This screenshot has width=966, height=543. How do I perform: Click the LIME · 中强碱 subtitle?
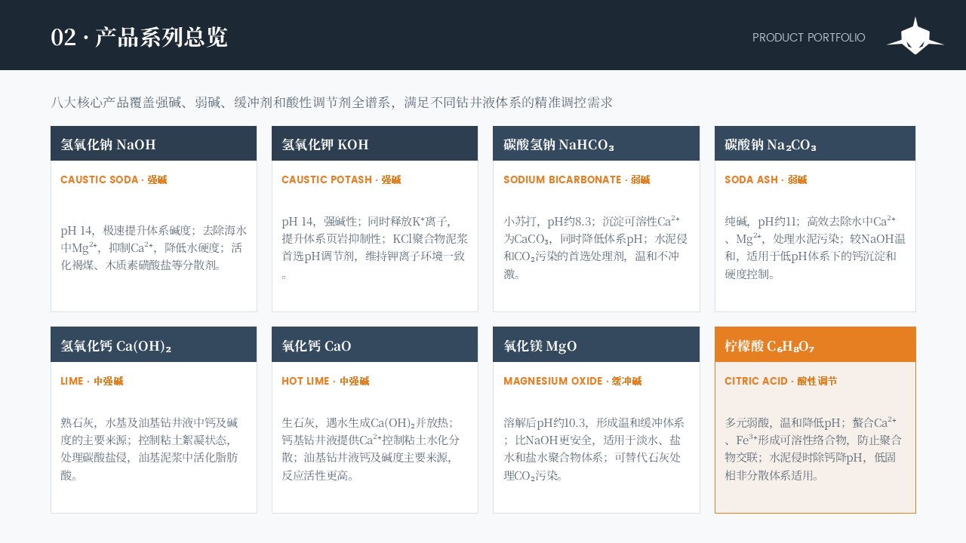click(92, 381)
